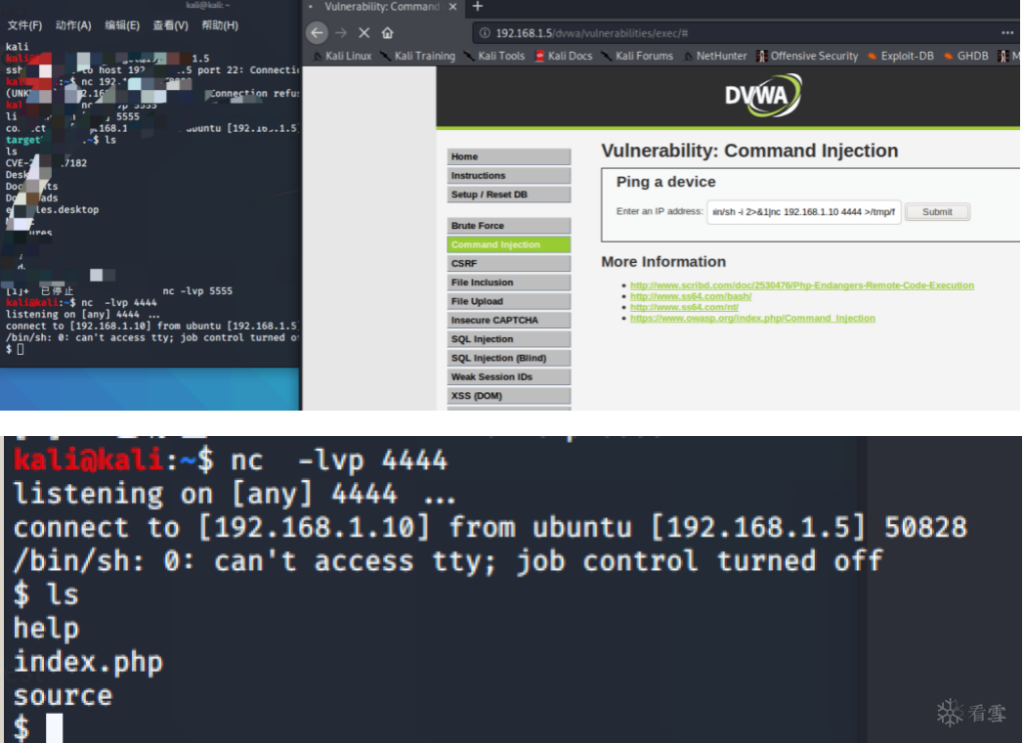1024x743 pixels.
Task: Click 'index.php' in enlarged terminal output
Action: [x=88, y=663]
